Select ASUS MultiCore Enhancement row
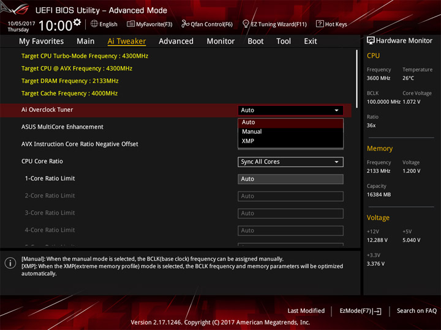The height and width of the screenshot is (330, 441). pyautogui.click(x=62, y=127)
